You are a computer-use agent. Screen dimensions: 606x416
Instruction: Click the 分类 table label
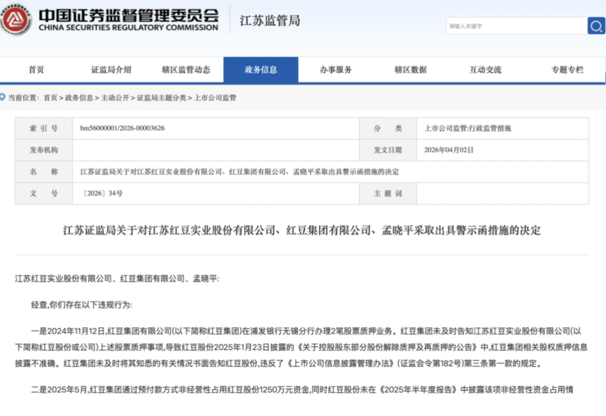tap(388, 128)
